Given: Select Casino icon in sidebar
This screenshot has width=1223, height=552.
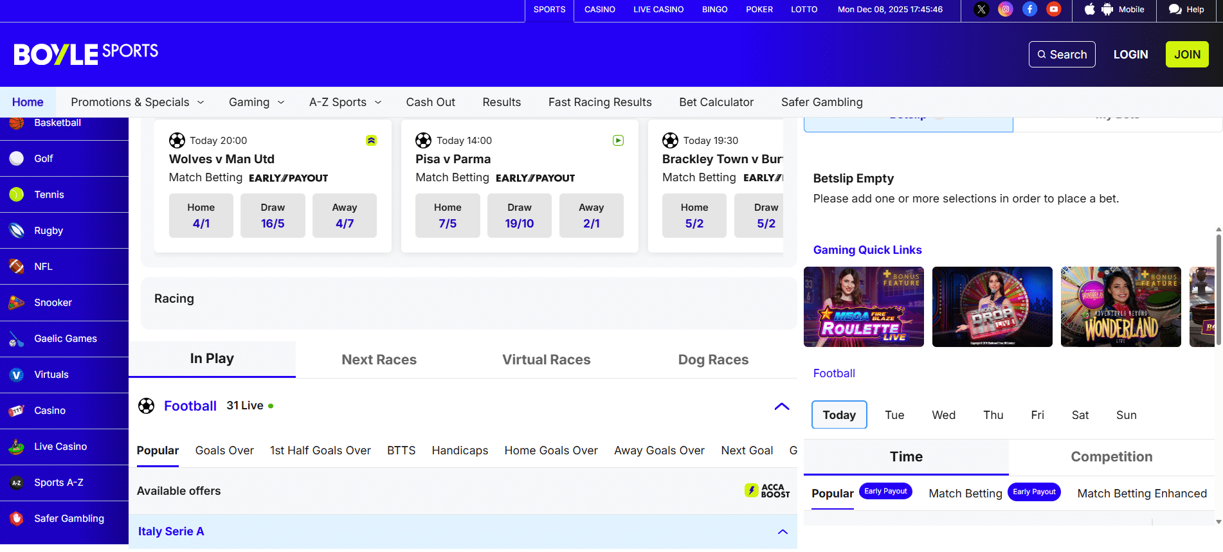Looking at the screenshot, I should tap(17, 411).
